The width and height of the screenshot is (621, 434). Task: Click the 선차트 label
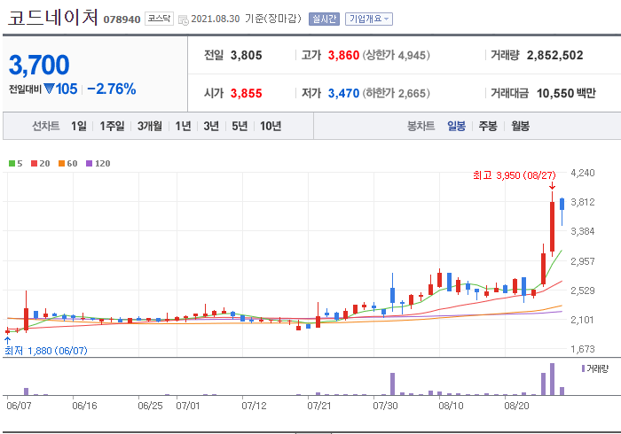point(45,126)
